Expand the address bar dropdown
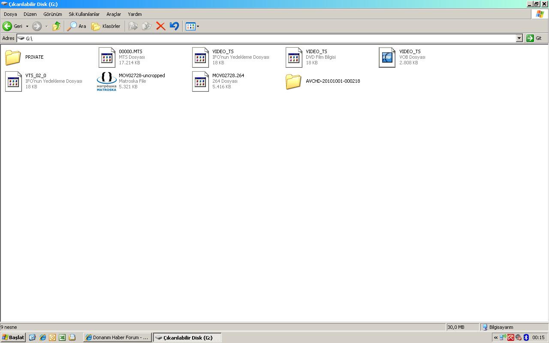The height and width of the screenshot is (343, 549). click(519, 38)
